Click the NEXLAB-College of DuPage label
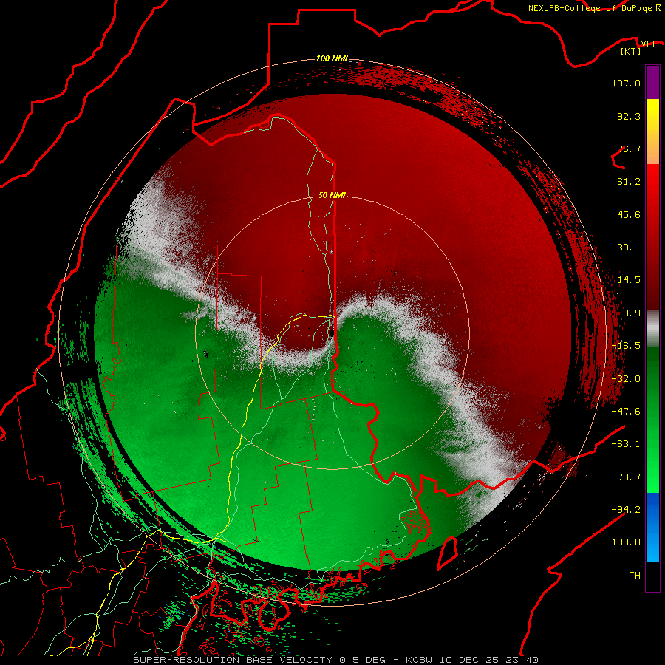Screen dimensions: 665x665 tap(594, 8)
